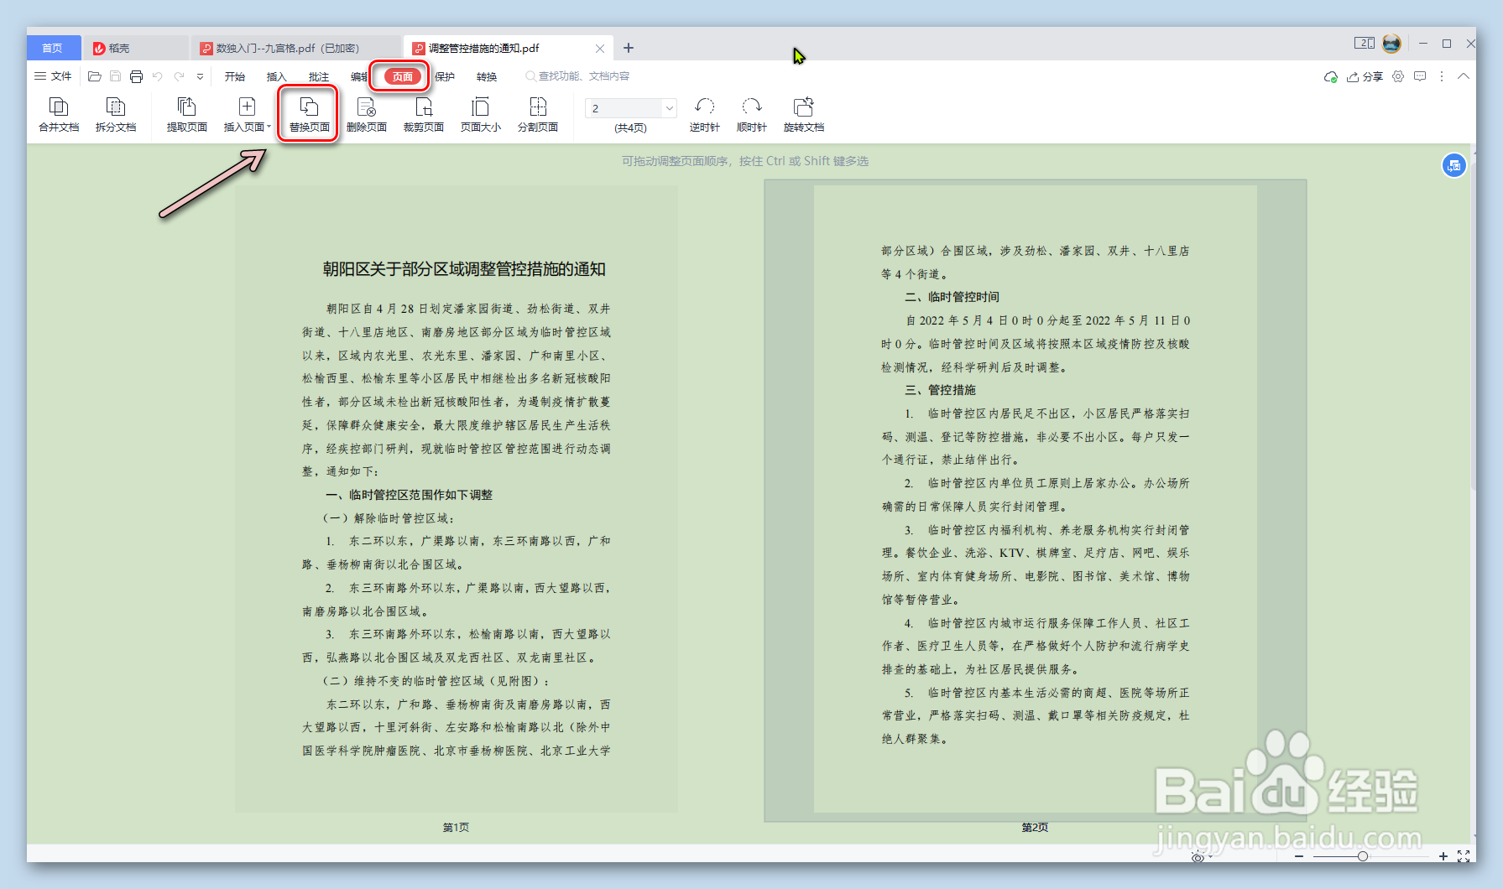The height and width of the screenshot is (889, 1503).
Task: Click the 替换页面 replace page tool
Action: click(x=309, y=114)
